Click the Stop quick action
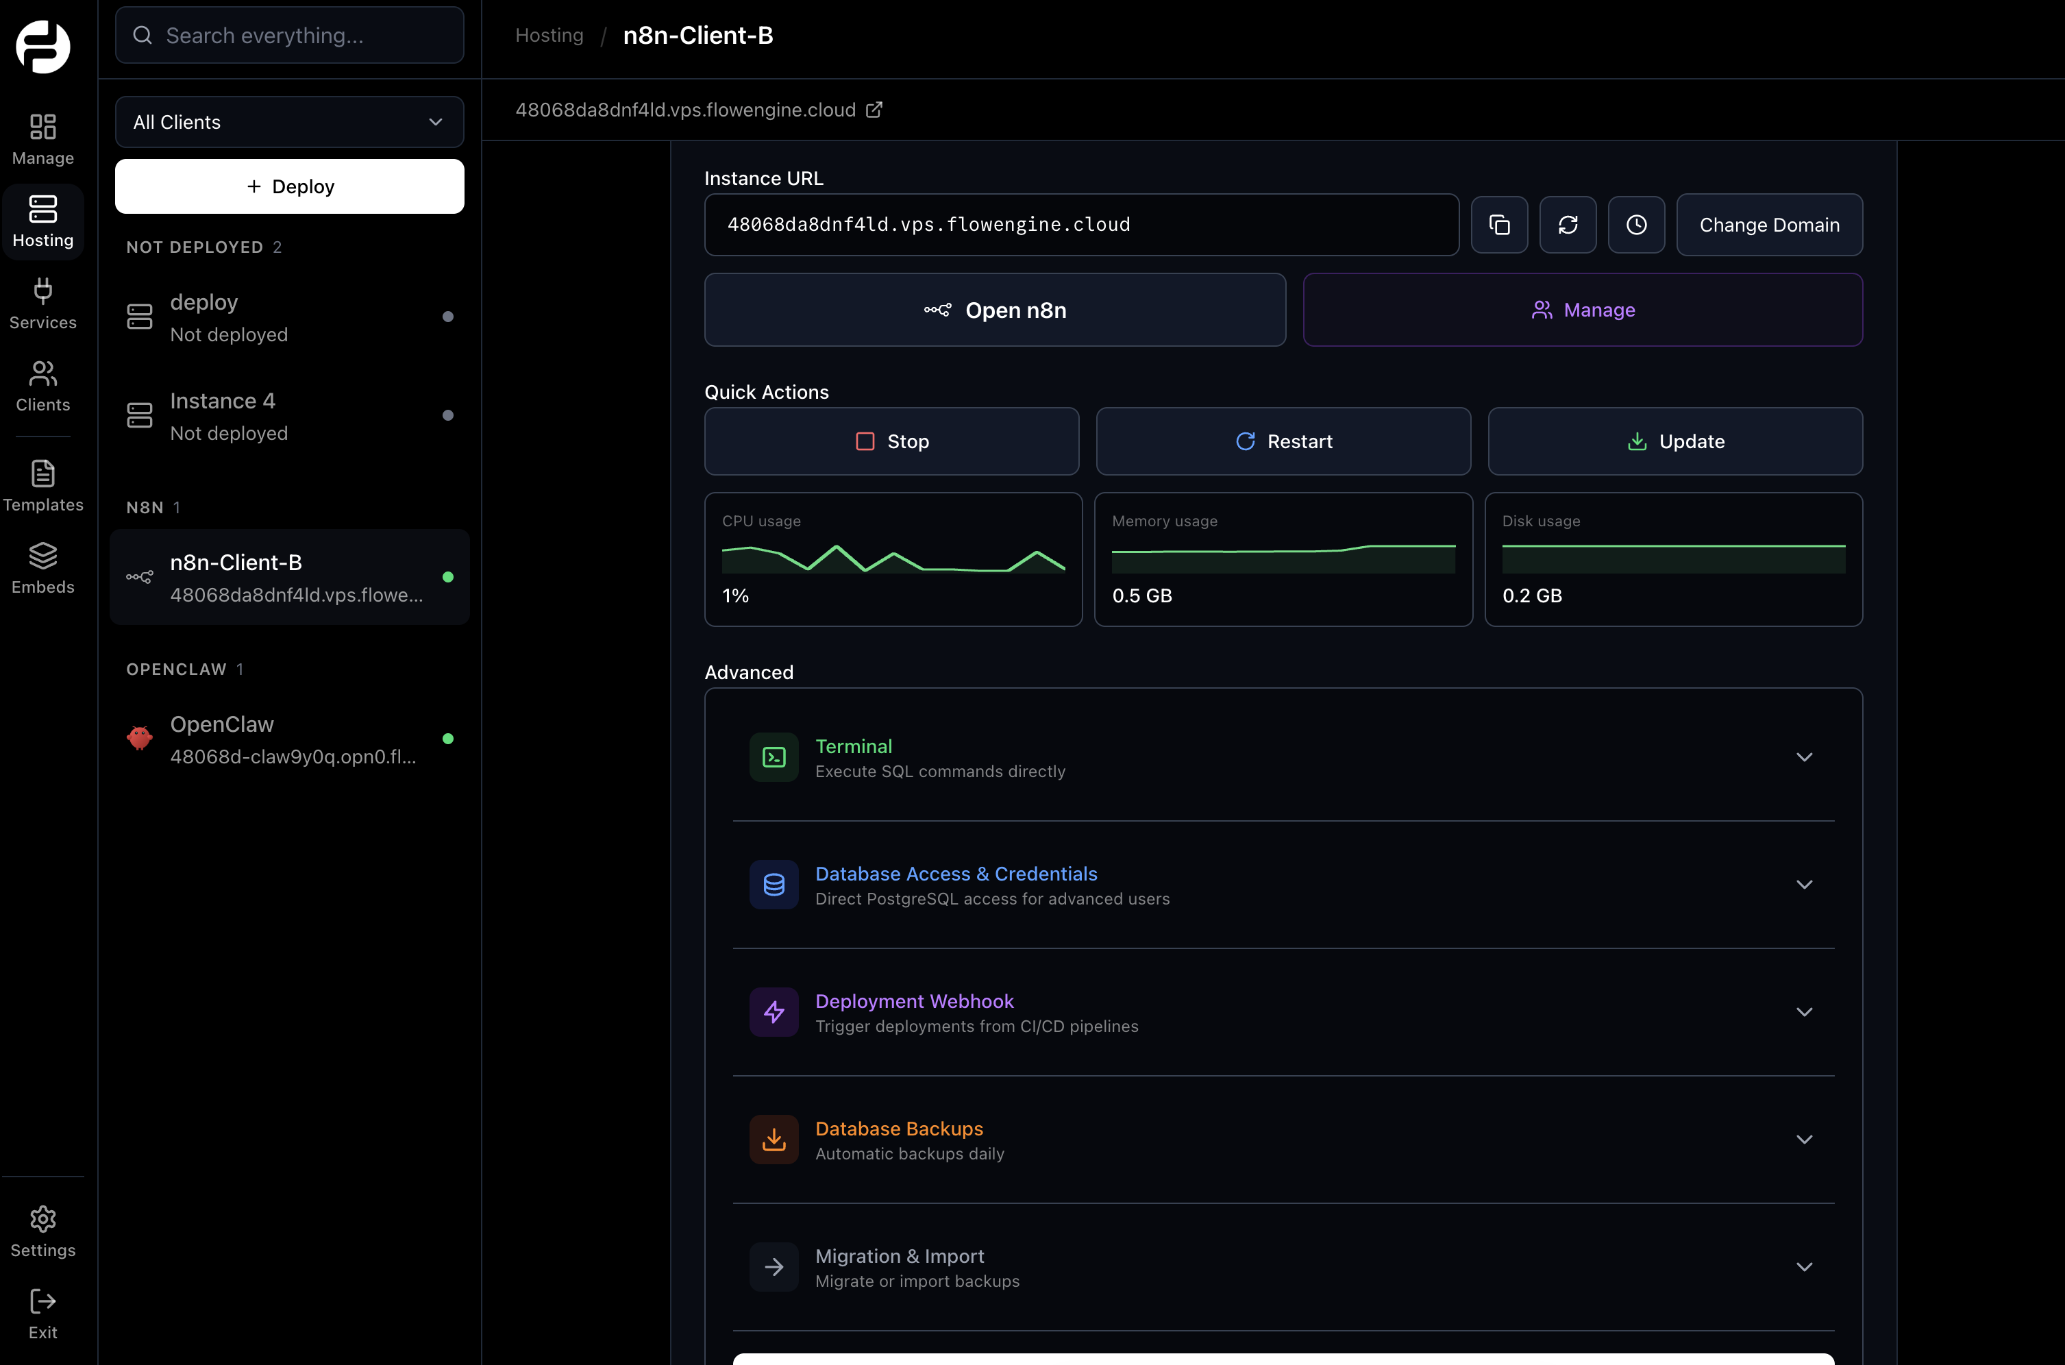The width and height of the screenshot is (2065, 1365). click(891, 441)
